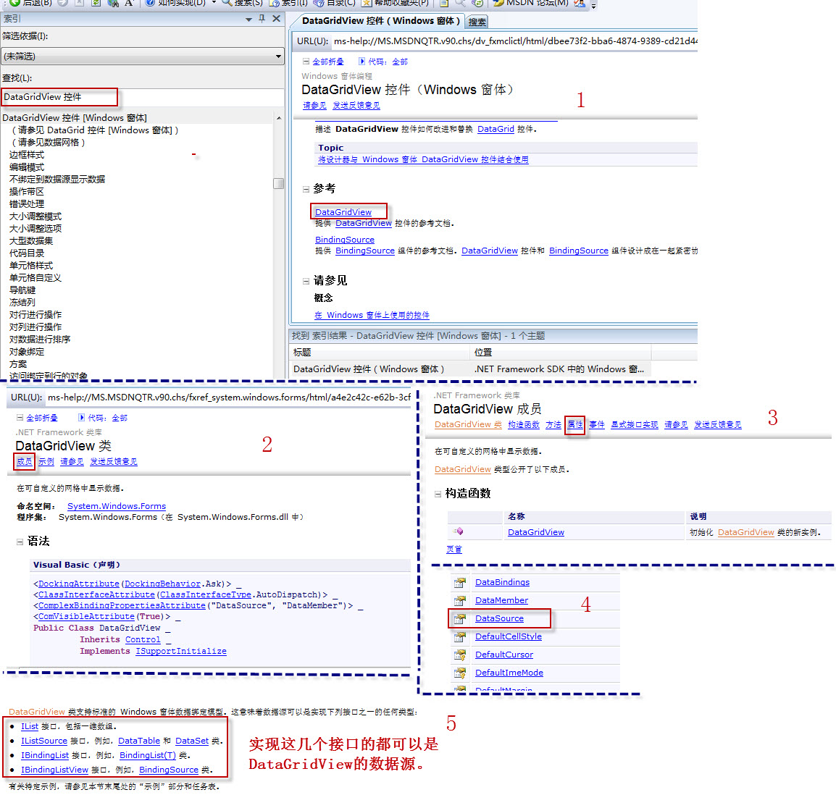
Task: Open '代码: 全部' in the DataGridView 类 page
Action: point(103,418)
